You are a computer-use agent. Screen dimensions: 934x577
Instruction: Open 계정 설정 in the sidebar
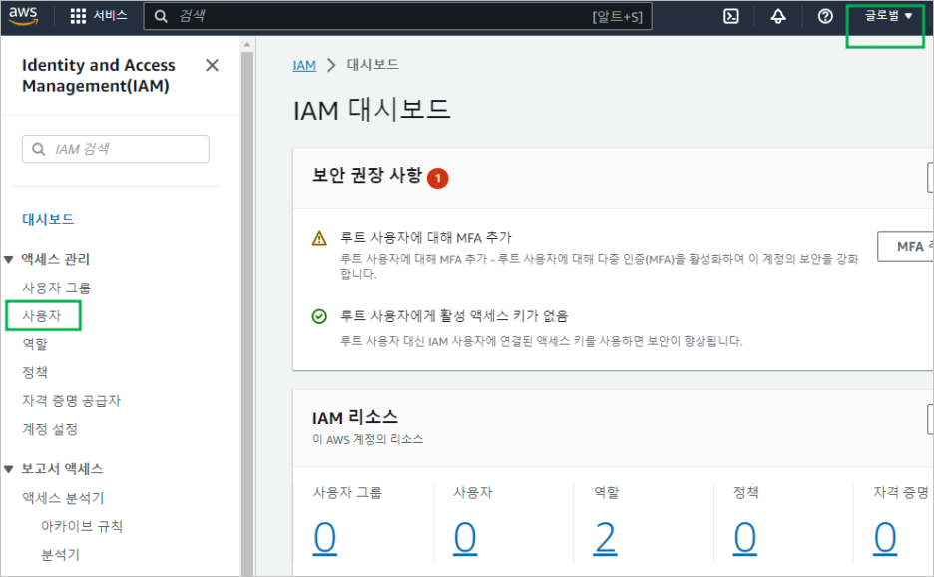click(x=50, y=429)
